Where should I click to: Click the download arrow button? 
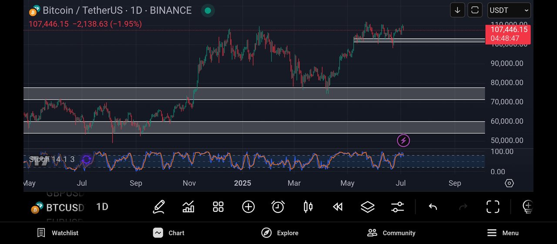(457, 10)
